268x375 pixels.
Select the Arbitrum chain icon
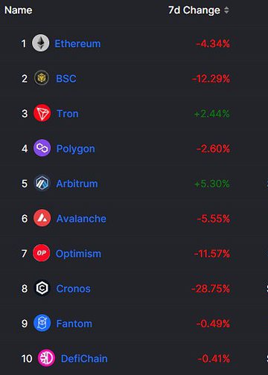coord(42,183)
